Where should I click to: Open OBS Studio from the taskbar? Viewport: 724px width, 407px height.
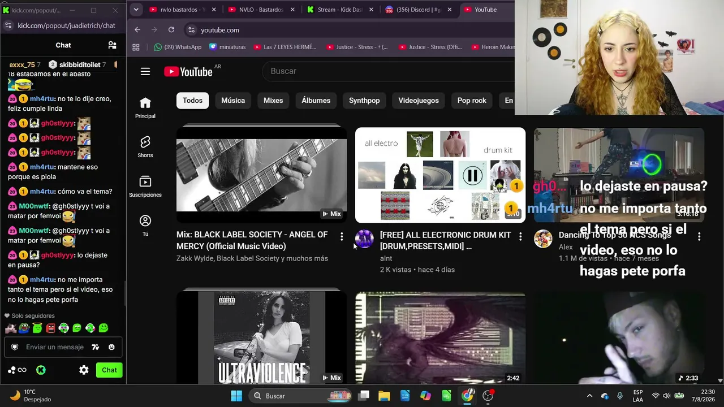[x=488, y=396]
